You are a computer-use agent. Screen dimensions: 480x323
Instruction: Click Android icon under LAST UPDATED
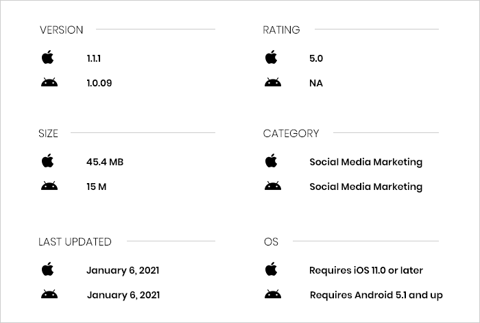click(49, 295)
